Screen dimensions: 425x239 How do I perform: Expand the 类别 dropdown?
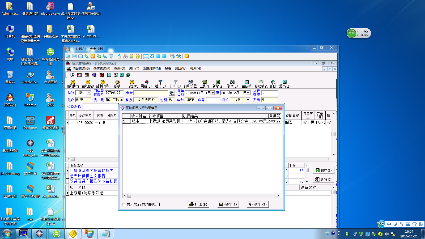pos(89,93)
